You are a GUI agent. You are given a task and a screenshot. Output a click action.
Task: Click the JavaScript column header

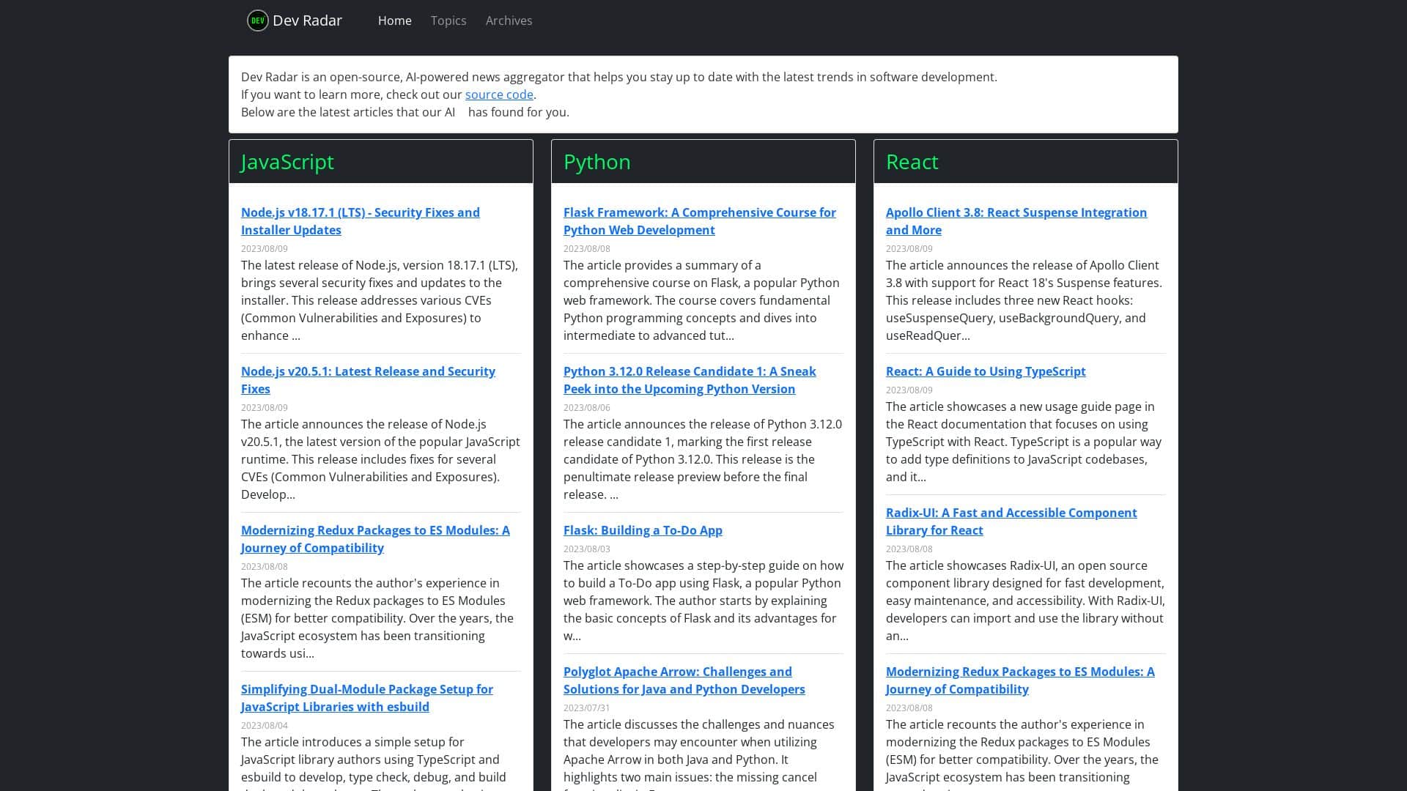(x=287, y=162)
